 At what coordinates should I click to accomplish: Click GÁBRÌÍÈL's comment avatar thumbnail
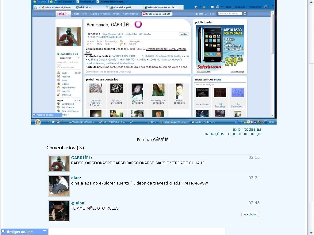click(x=59, y=163)
